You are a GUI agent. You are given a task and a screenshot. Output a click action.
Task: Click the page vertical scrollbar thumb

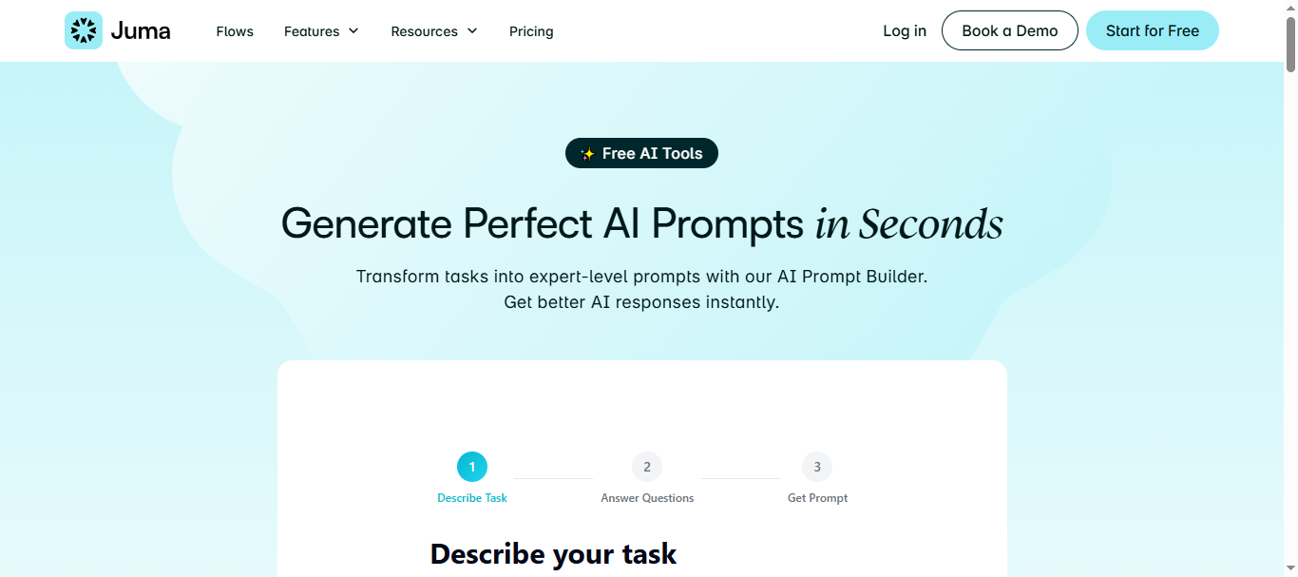tap(1290, 38)
